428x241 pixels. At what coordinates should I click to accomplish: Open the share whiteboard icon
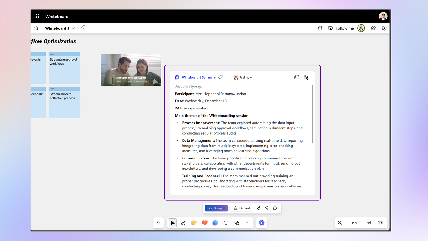click(373, 28)
